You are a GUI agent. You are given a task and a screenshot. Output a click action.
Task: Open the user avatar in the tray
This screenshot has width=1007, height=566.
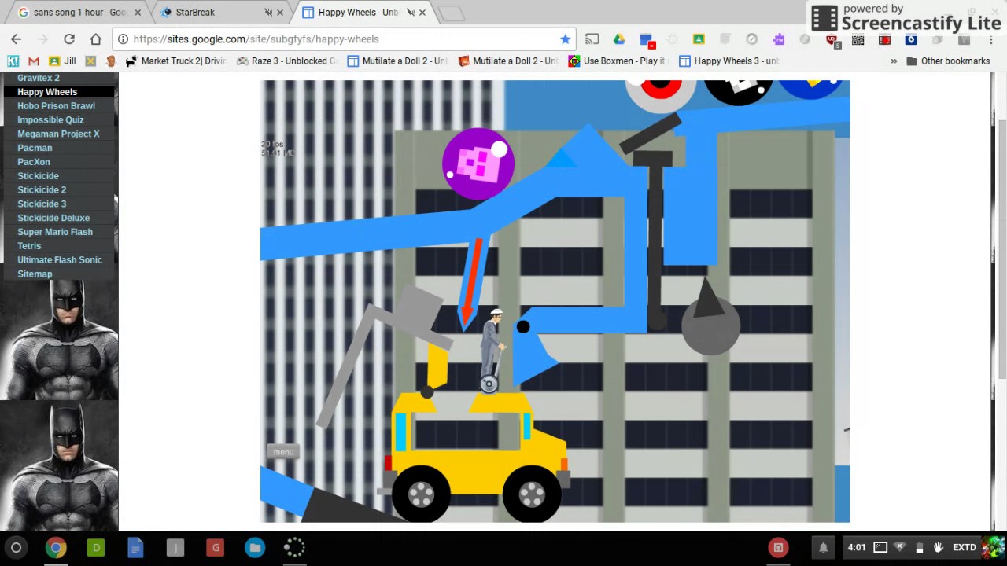[x=993, y=547]
